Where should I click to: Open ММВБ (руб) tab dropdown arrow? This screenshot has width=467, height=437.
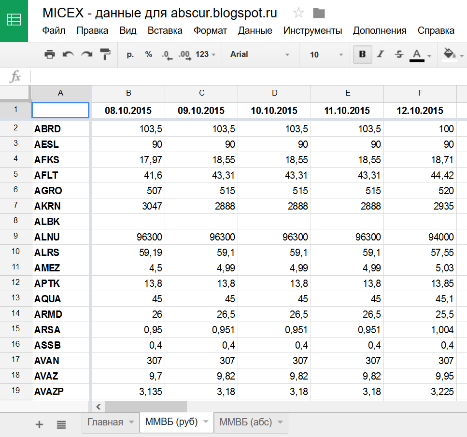[x=206, y=422]
